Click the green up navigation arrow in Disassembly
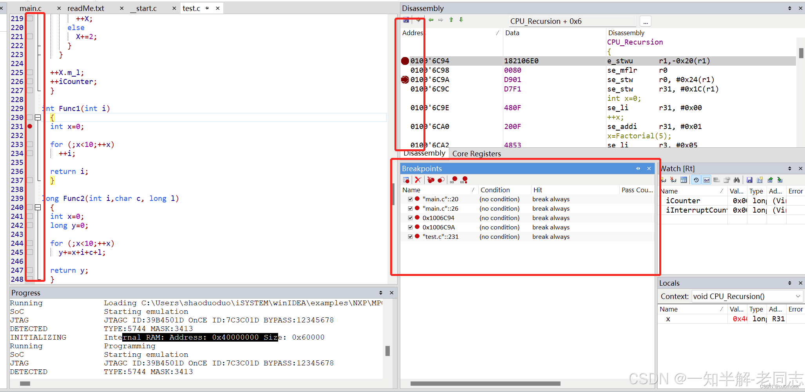This screenshot has width=805, height=392. point(451,20)
